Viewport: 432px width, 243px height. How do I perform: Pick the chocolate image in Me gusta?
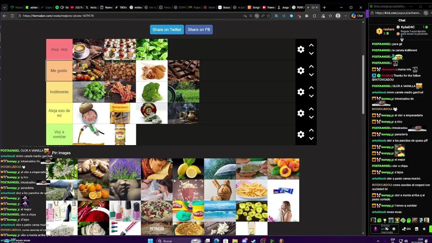184,71
